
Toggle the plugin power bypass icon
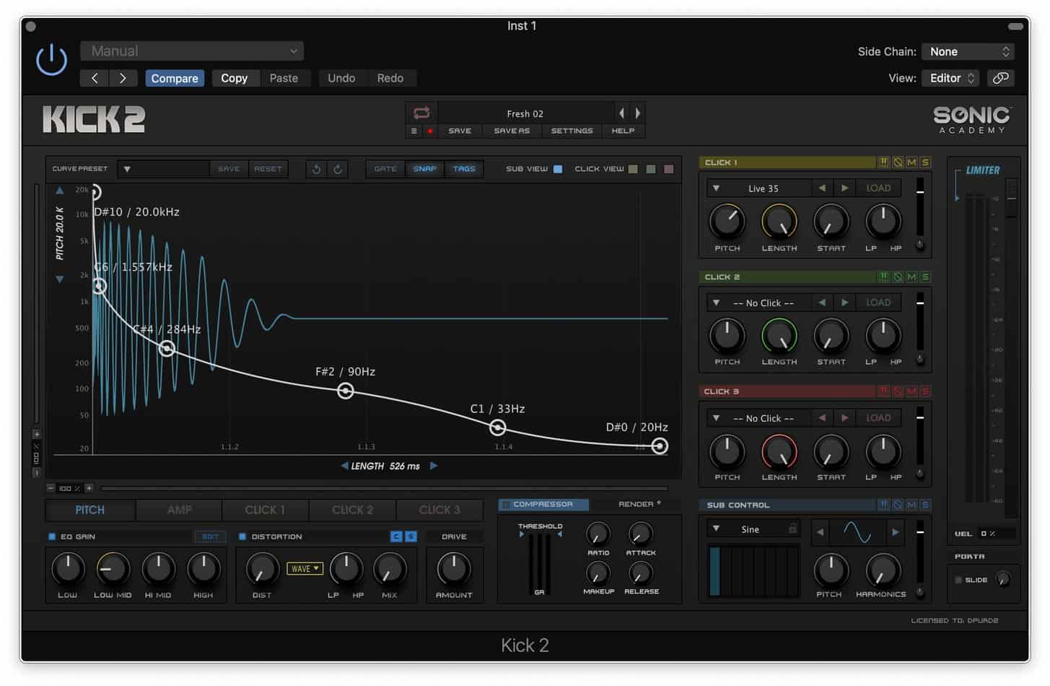(52, 60)
